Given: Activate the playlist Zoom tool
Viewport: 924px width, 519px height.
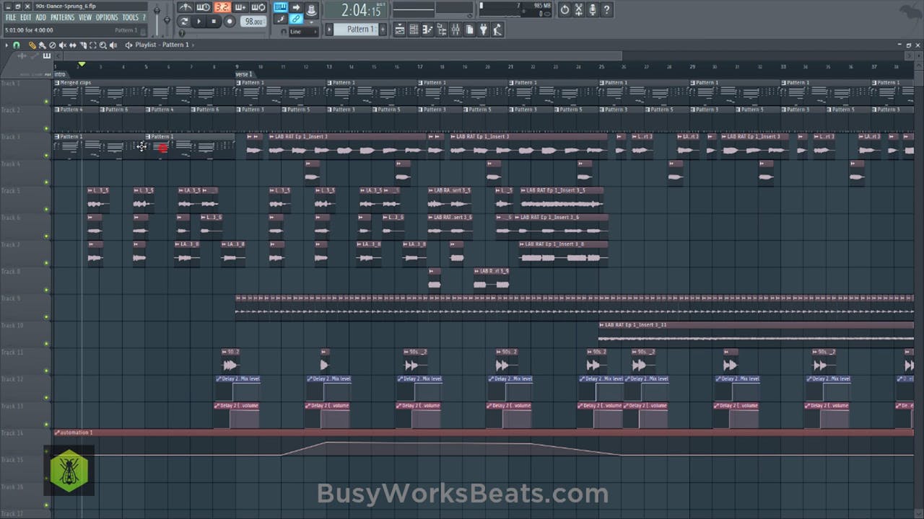Looking at the screenshot, I should (104, 45).
